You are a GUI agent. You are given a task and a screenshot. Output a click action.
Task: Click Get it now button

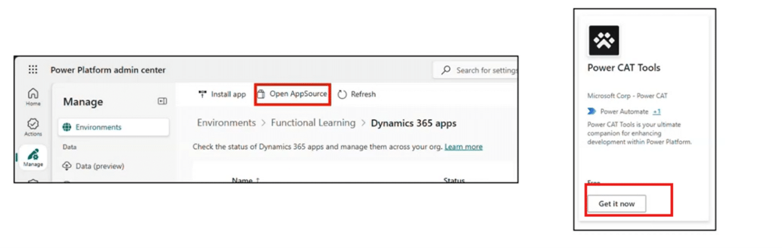(x=616, y=203)
